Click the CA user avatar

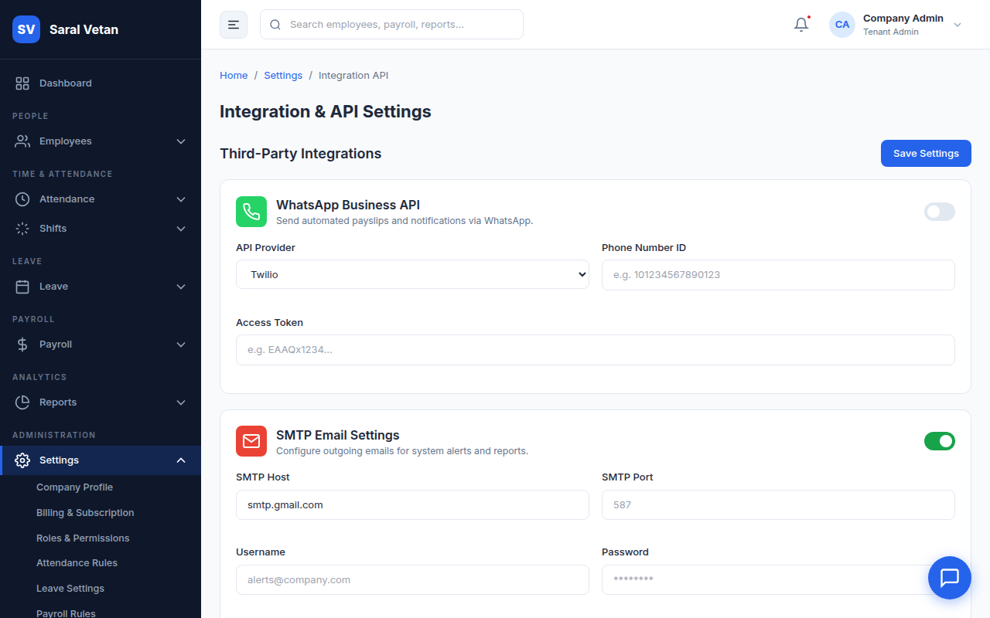(x=842, y=25)
